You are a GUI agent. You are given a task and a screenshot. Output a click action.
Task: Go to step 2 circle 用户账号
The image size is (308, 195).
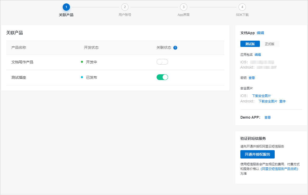point(125,7)
